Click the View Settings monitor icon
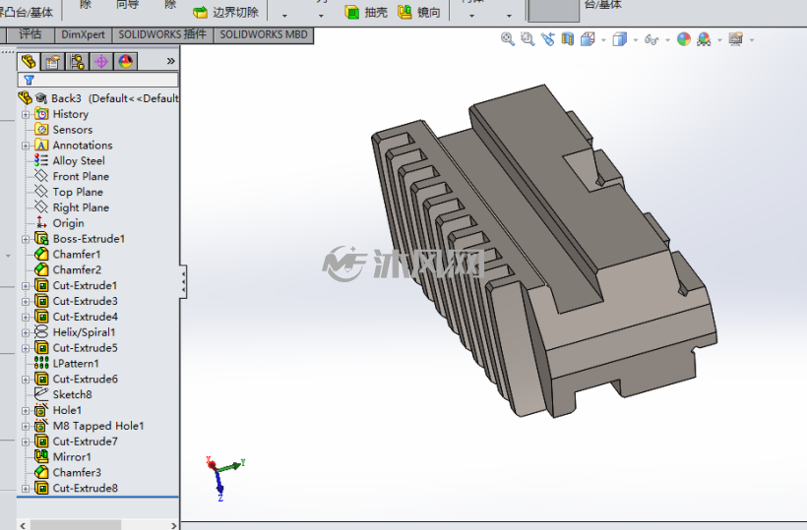The width and height of the screenshot is (807, 530). [x=736, y=39]
